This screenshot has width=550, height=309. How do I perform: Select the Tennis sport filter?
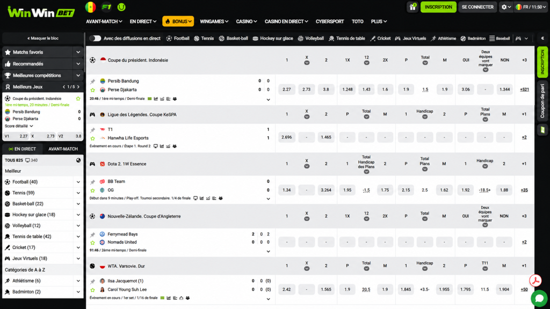(204, 39)
